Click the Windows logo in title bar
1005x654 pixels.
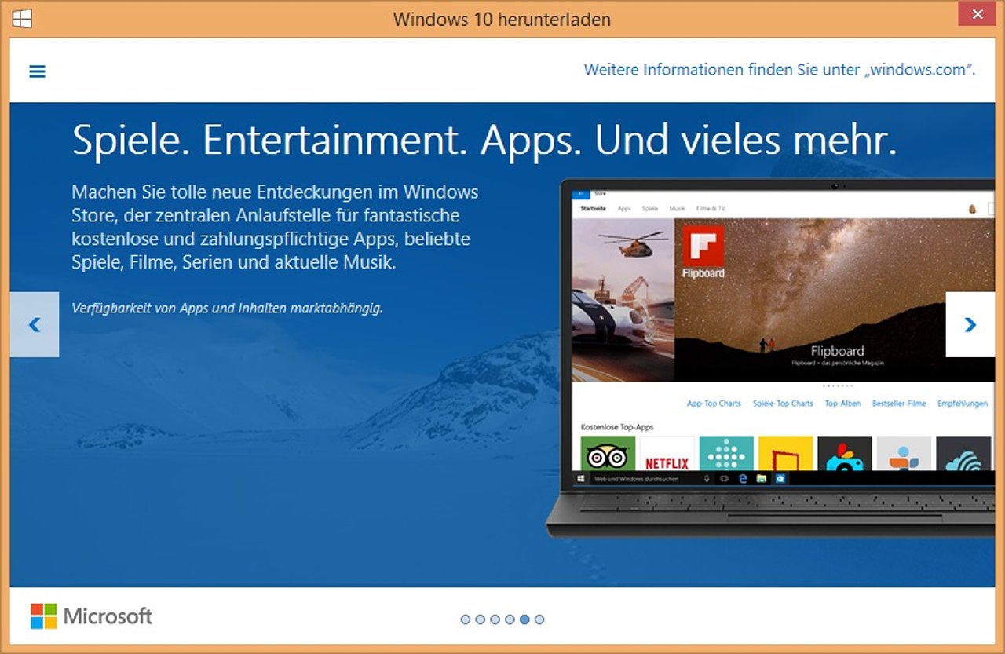[22, 18]
